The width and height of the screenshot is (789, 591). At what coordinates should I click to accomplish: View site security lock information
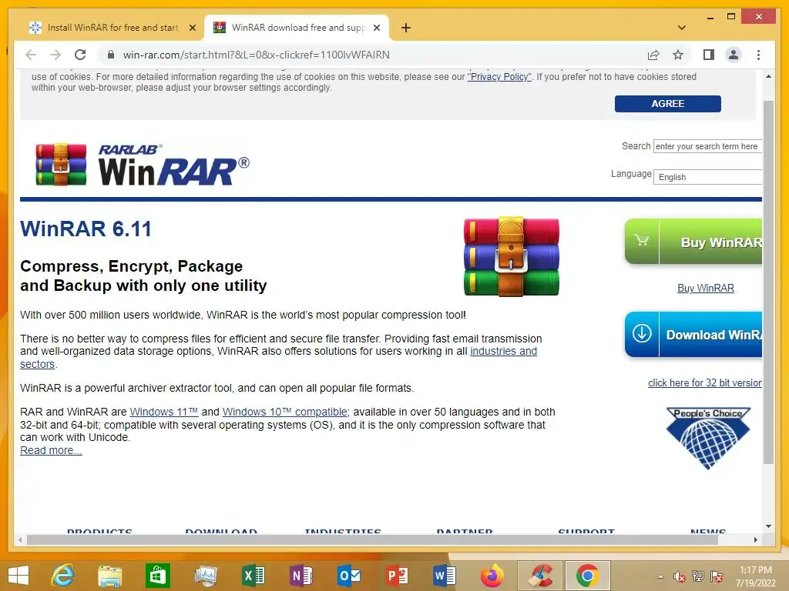pos(111,55)
